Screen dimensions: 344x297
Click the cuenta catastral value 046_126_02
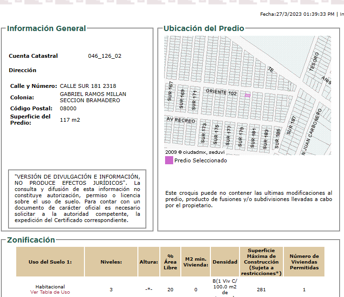click(x=104, y=56)
